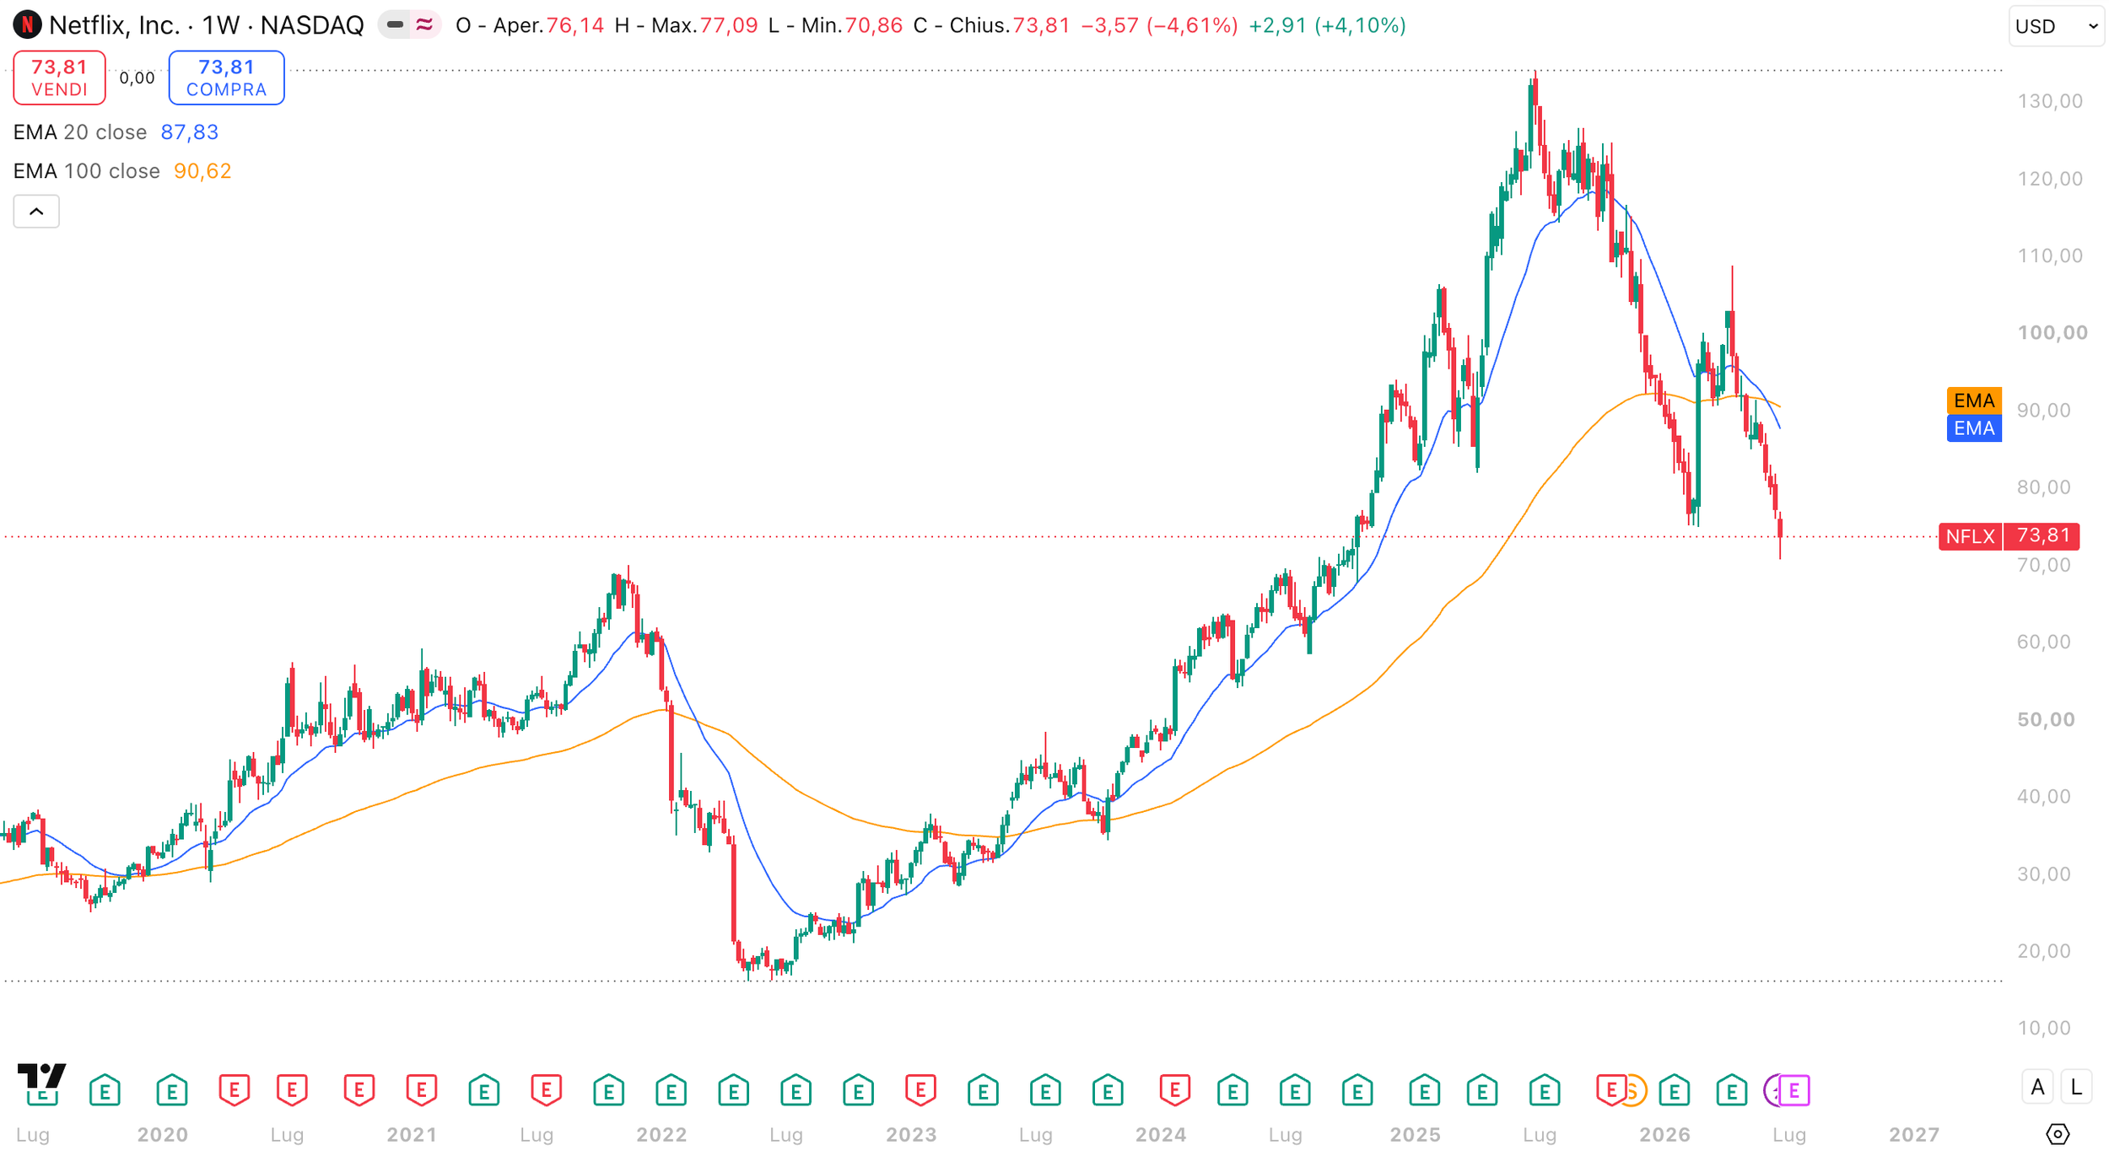Open the green earnings marker for July 2025
The width and height of the screenshot is (2109, 1156).
tap(1545, 1090)
